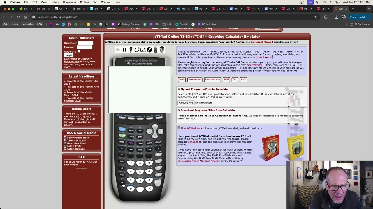Open the Window menu in menu bar
Image resolution: width=373 pixels, height=209 pixels.
[106, 2]
